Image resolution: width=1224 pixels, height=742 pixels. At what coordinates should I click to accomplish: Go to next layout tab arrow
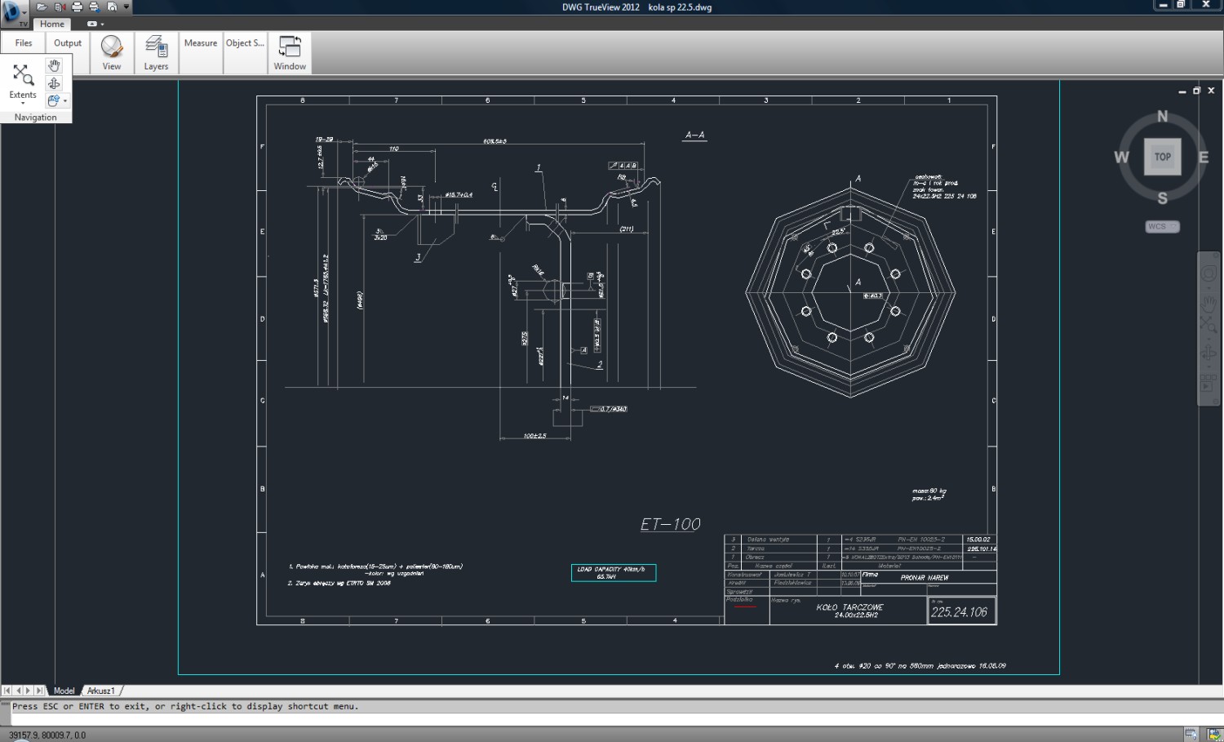pos(28,691)
